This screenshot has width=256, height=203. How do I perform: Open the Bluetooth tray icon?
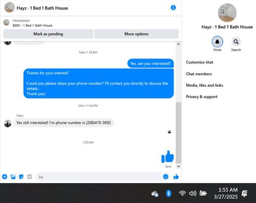(168, 193)
